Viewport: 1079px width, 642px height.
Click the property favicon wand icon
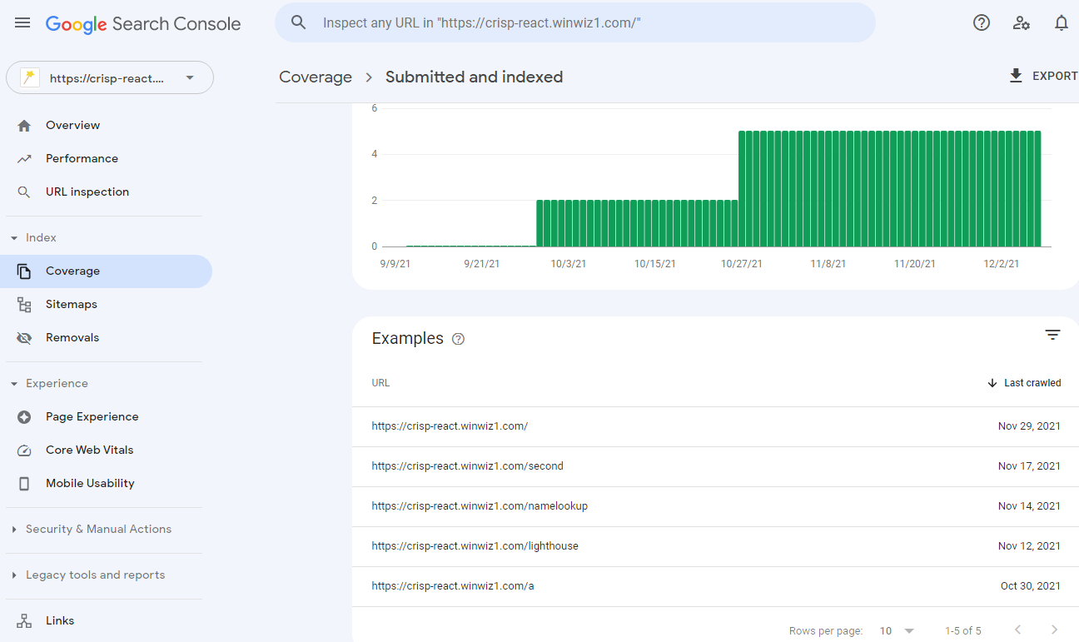coord(31,77)
